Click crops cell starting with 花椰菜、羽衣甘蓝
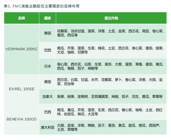The height and width of the screenshot is (140, 171). [x=111, y=33]
